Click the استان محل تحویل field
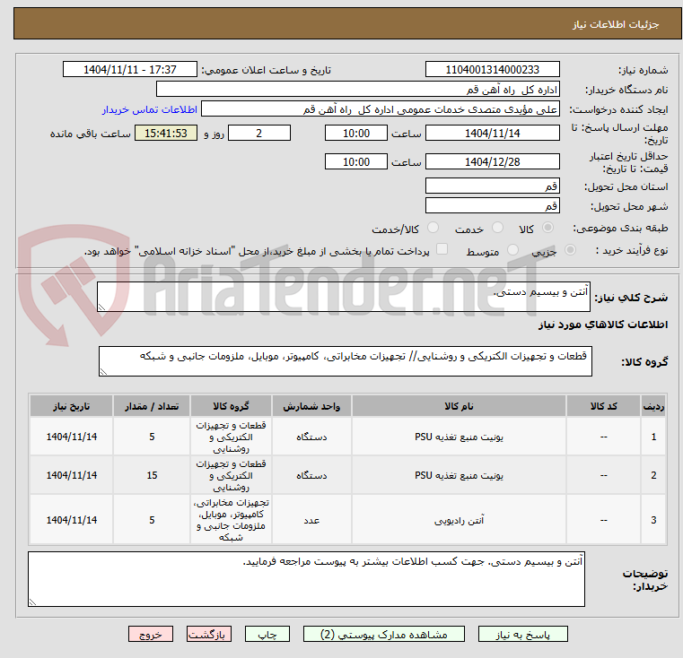 (492, 186)
